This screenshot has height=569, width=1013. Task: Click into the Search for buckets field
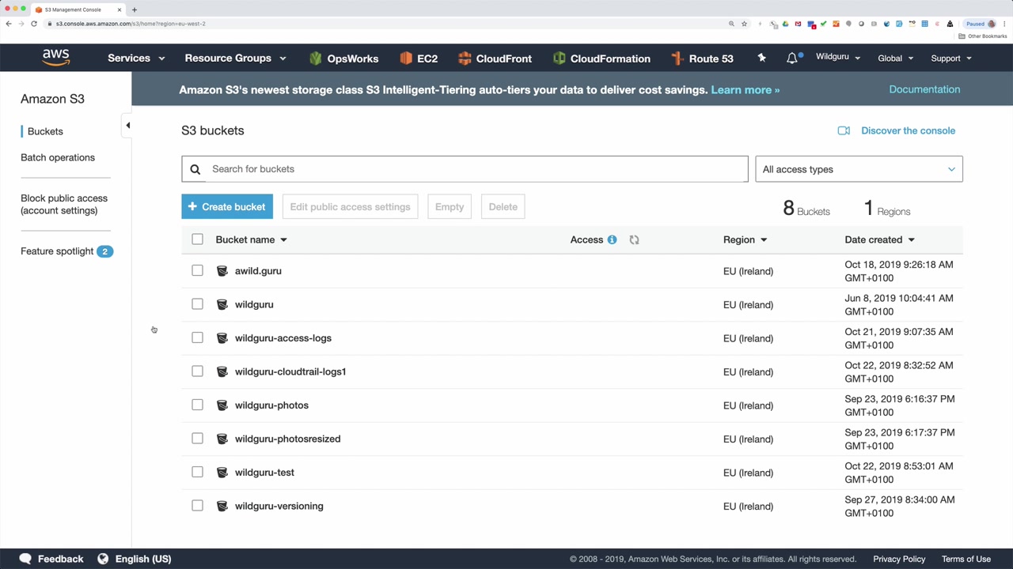465,169
